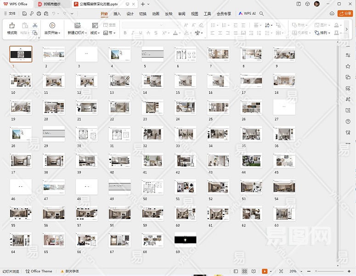356x276 pixels.
Task: Open the settings sliders icon in sidebar
Action: (348, 55)
